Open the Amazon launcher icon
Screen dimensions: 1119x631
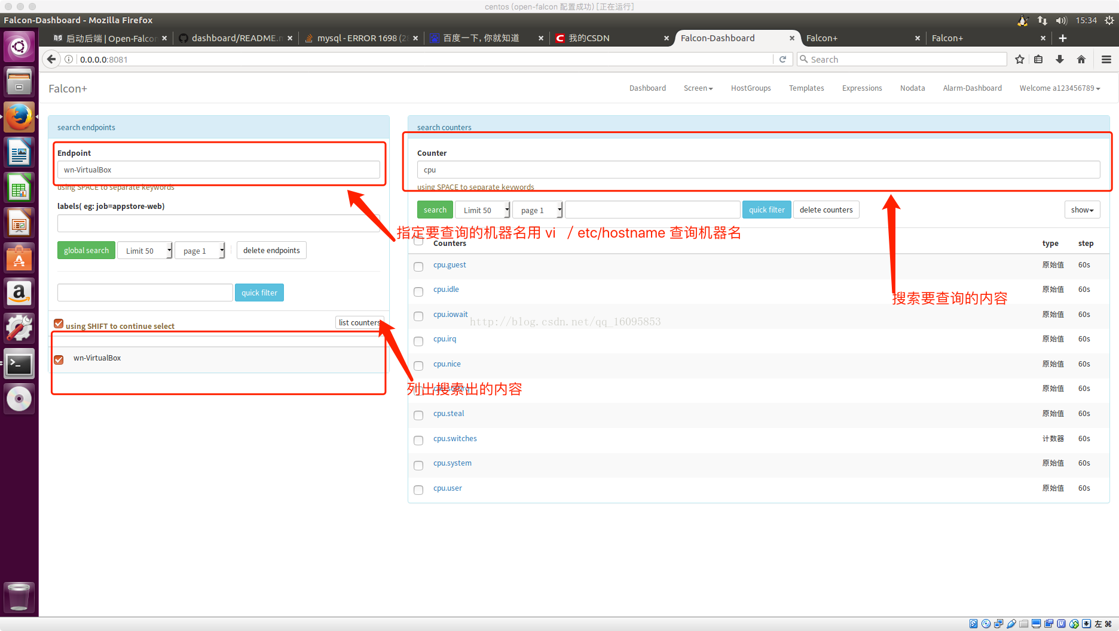tap(19, 293)
